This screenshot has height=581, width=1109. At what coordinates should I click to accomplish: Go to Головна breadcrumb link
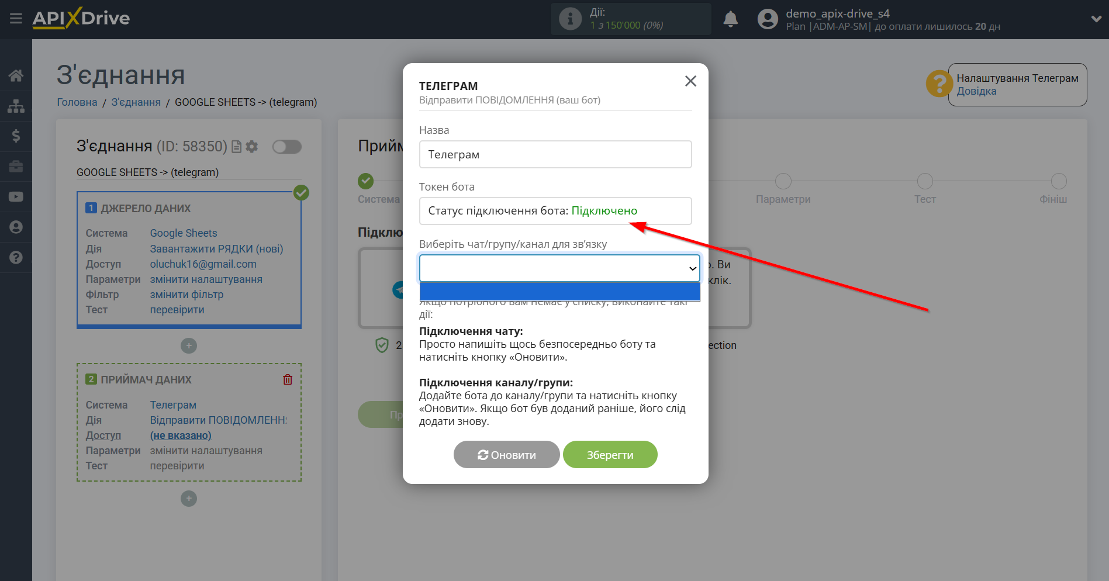point(77,102)
